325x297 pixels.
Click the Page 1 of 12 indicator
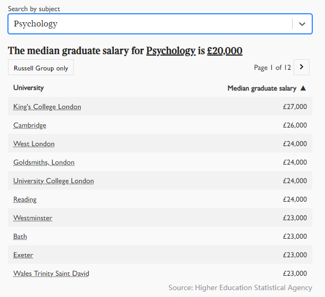pos(272,67)
